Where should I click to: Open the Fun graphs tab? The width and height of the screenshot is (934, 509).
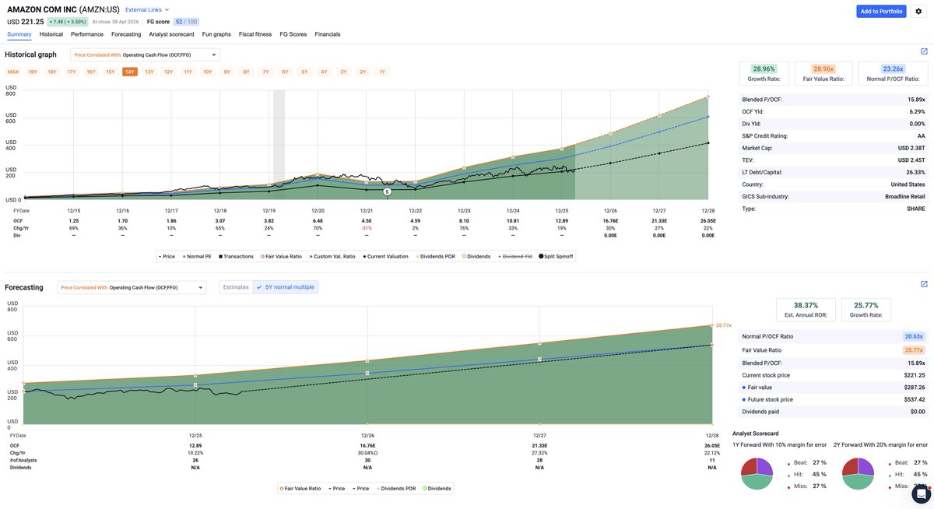click(x=216, y=34)
